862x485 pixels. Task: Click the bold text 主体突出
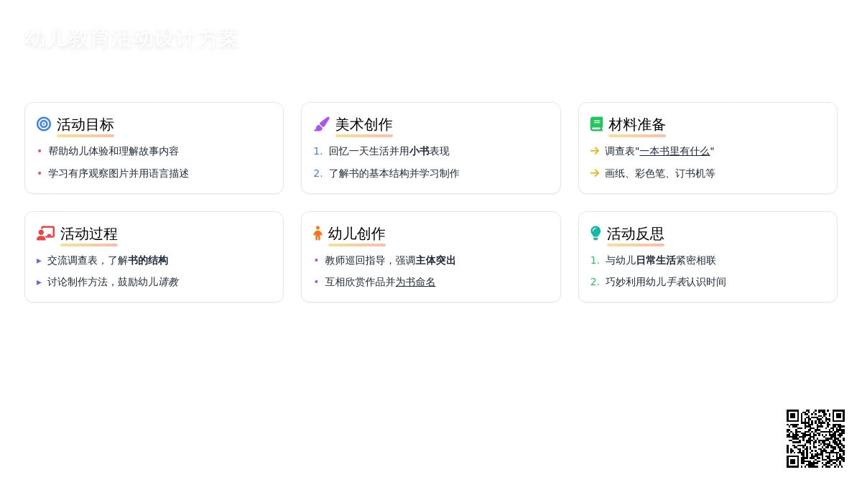436,261
